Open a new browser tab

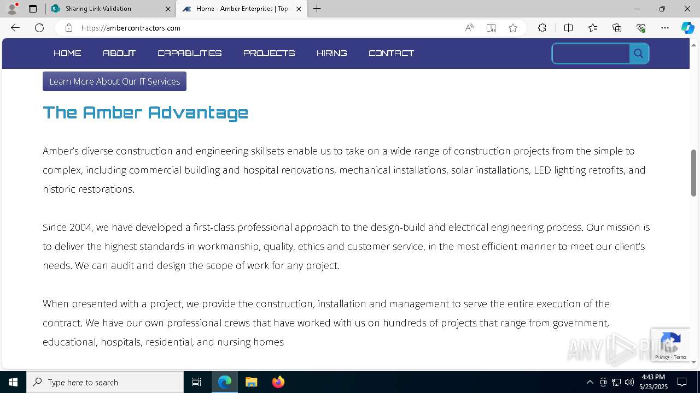[317, 9]
